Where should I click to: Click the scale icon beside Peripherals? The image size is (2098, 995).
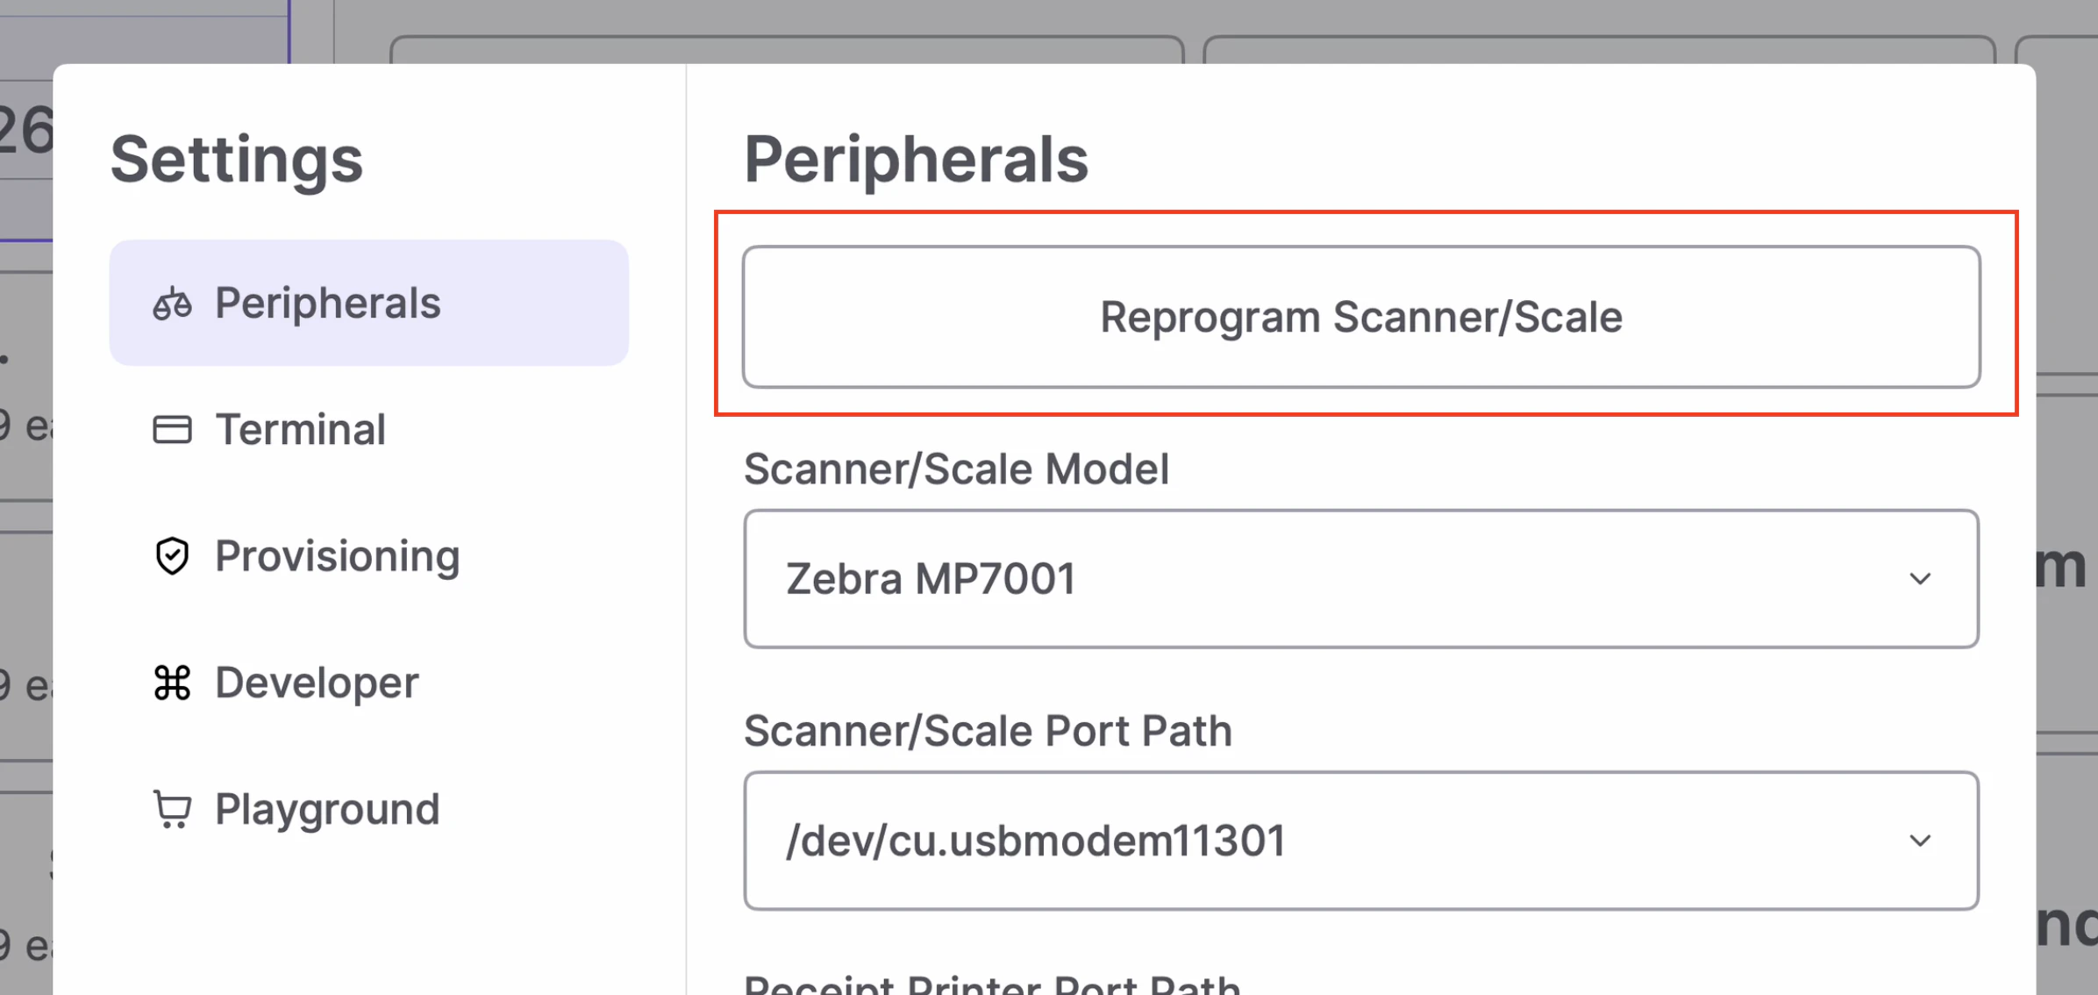[x=172, y=303]
